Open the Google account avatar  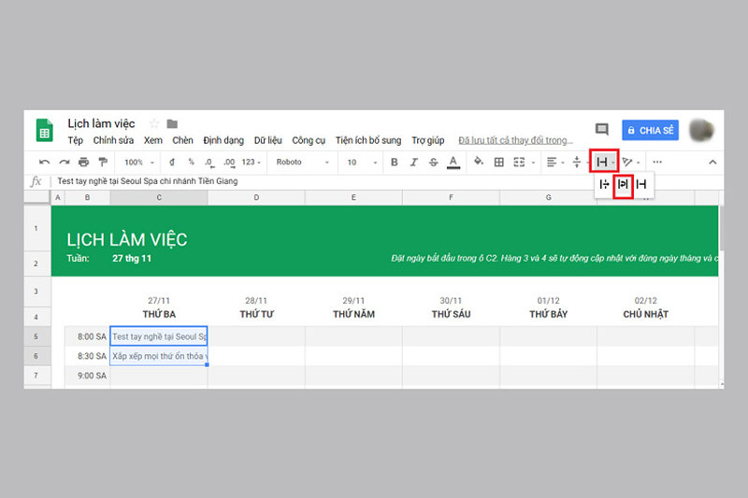click(x=702, y=130)
